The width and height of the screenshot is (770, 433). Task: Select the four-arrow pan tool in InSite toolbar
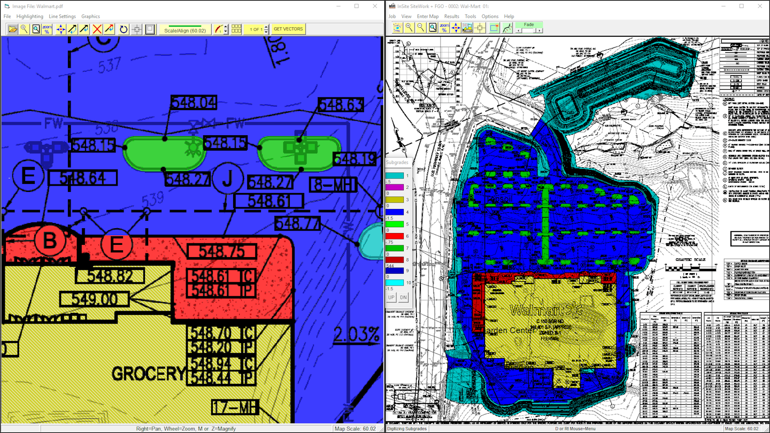click(x=456, y=28)
